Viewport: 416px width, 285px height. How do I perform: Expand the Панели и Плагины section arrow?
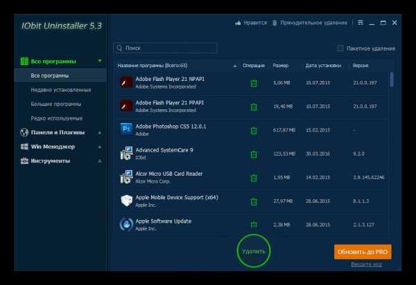click(x=100, y=132)
